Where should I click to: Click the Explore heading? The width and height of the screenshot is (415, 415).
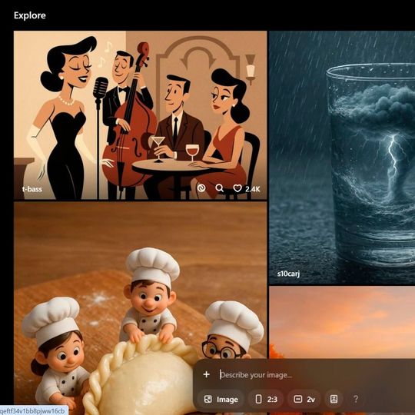point(30,15)
